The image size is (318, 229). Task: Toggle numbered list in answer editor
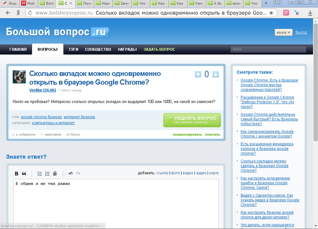point(40,173)
